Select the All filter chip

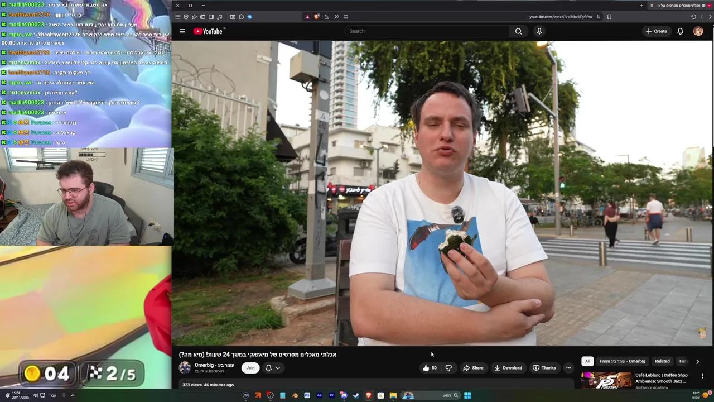pyautogui.click(x=587, y=361)
